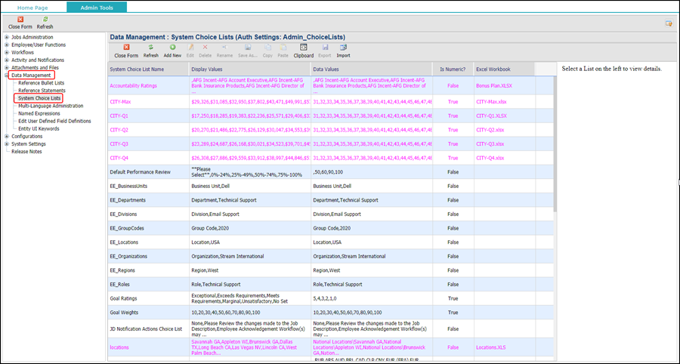Click the Export icon
The image size is (680, 364).
[324, 47]
